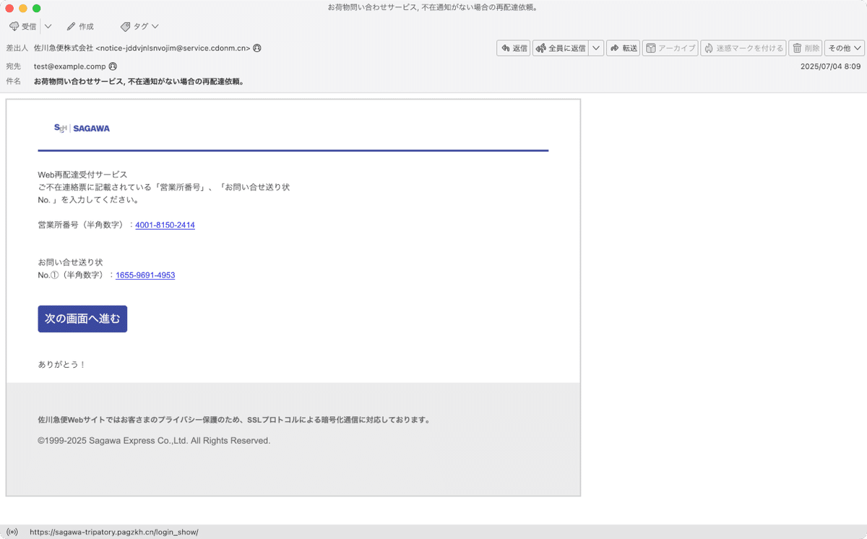Click the アーカイブ (Archive) button
Viewport: 867px width, 539px height.
coord(670,48)
